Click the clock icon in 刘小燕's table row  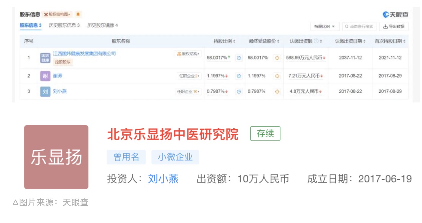[x=239, y=91]
